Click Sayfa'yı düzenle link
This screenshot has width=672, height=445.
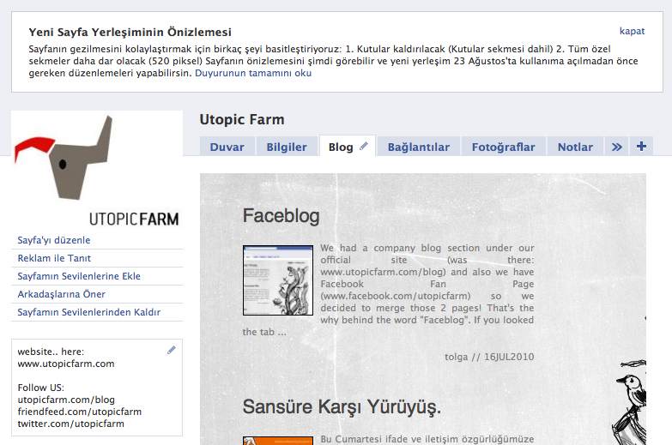(x=54, y=240)
